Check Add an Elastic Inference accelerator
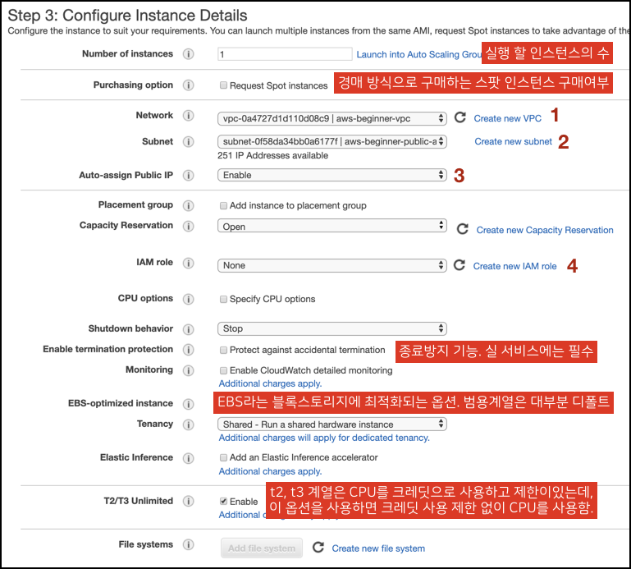The image size is (631, 569). click(223, 457)
